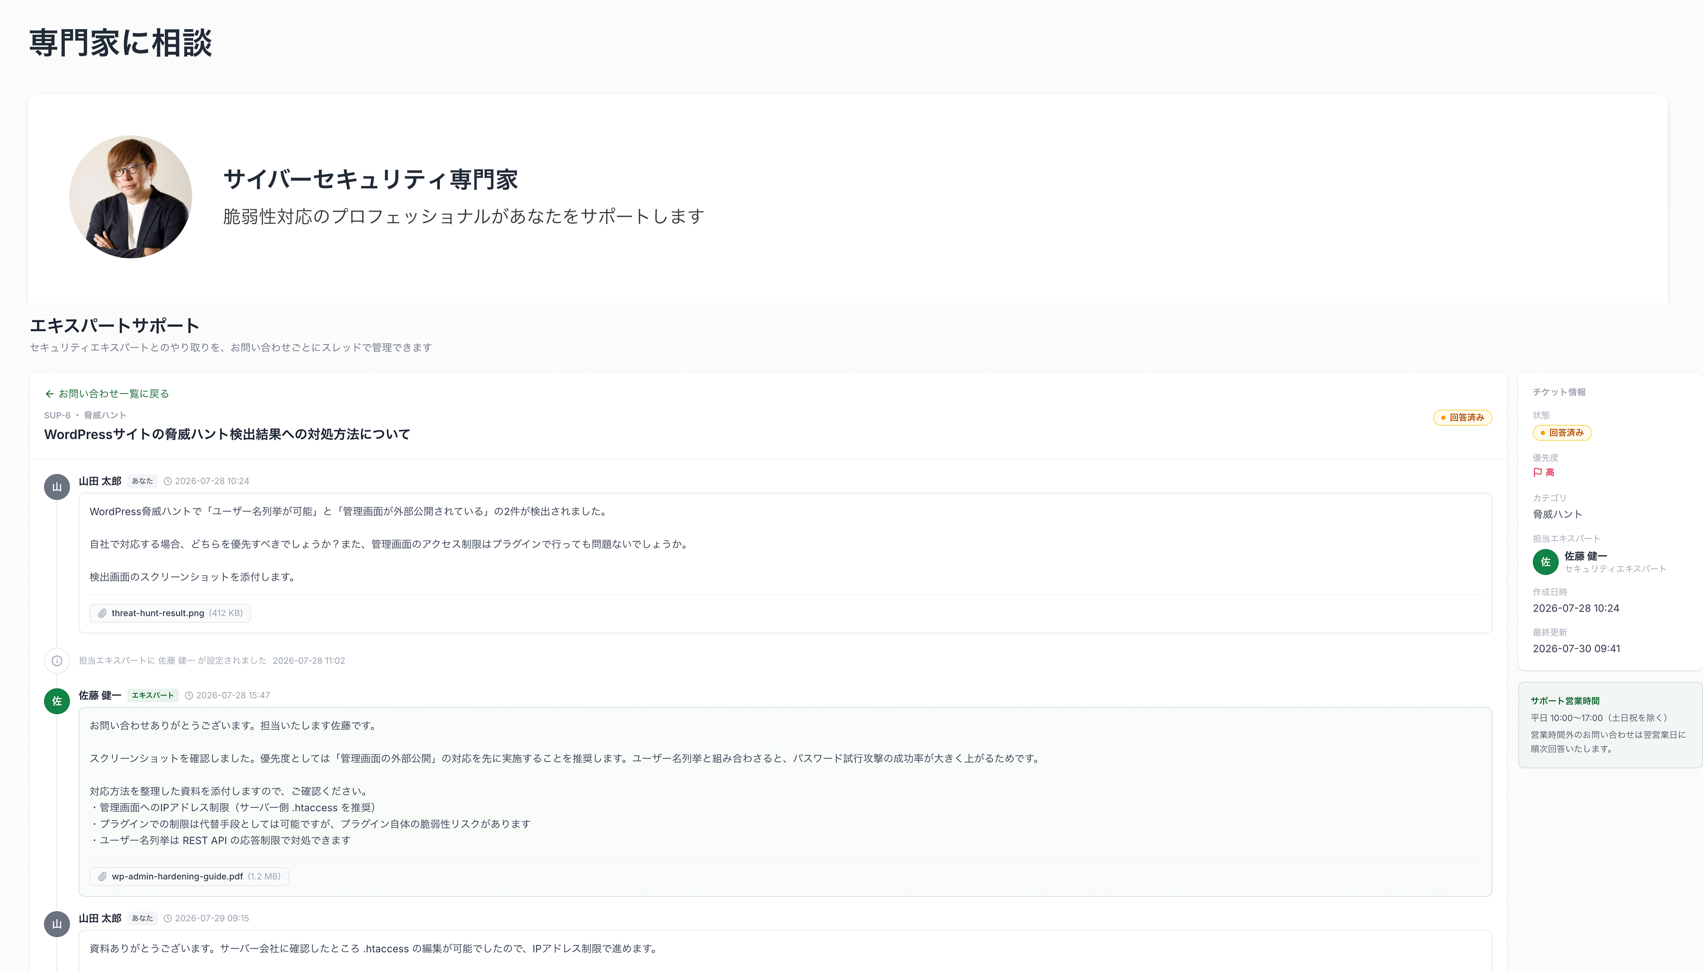Screen dimensions: 1703x971
Task: Click the info icon on the assignment notice
Action: 58,661
